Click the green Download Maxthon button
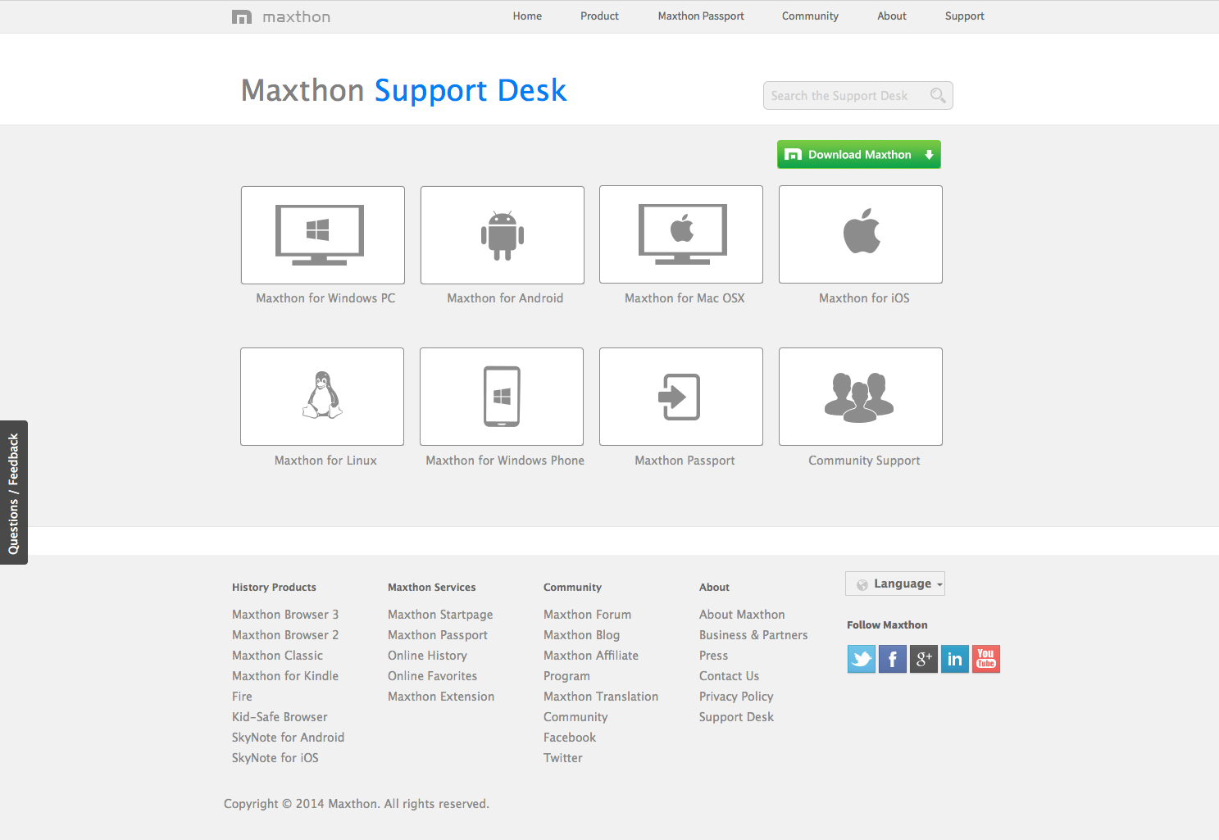The image size is (1219, 840). [858, 155]
